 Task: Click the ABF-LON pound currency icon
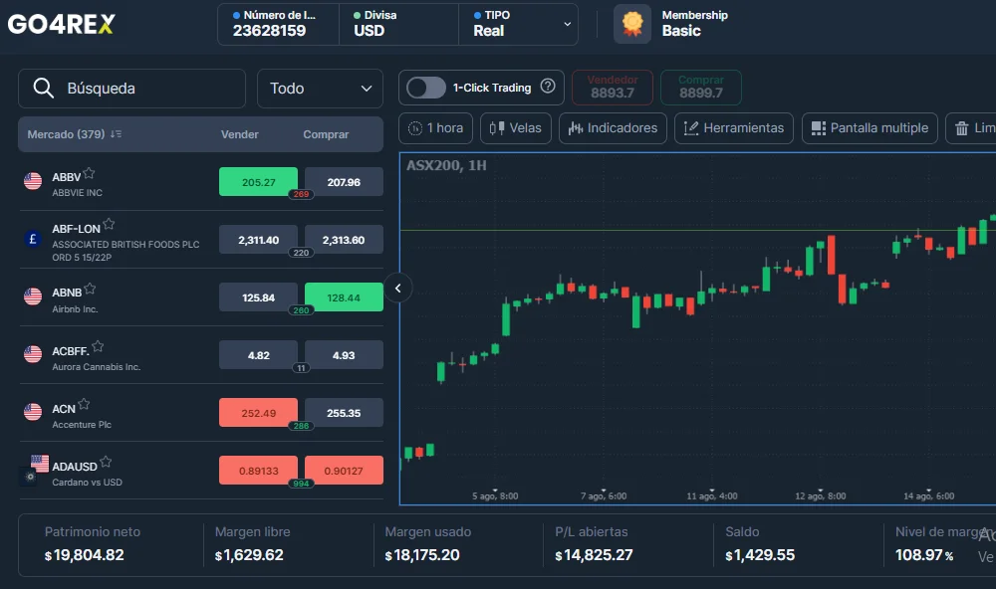click(x=33, y=239)
